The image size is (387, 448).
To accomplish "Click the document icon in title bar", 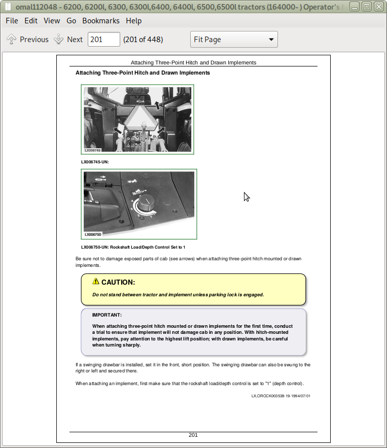I will point(8,6).
